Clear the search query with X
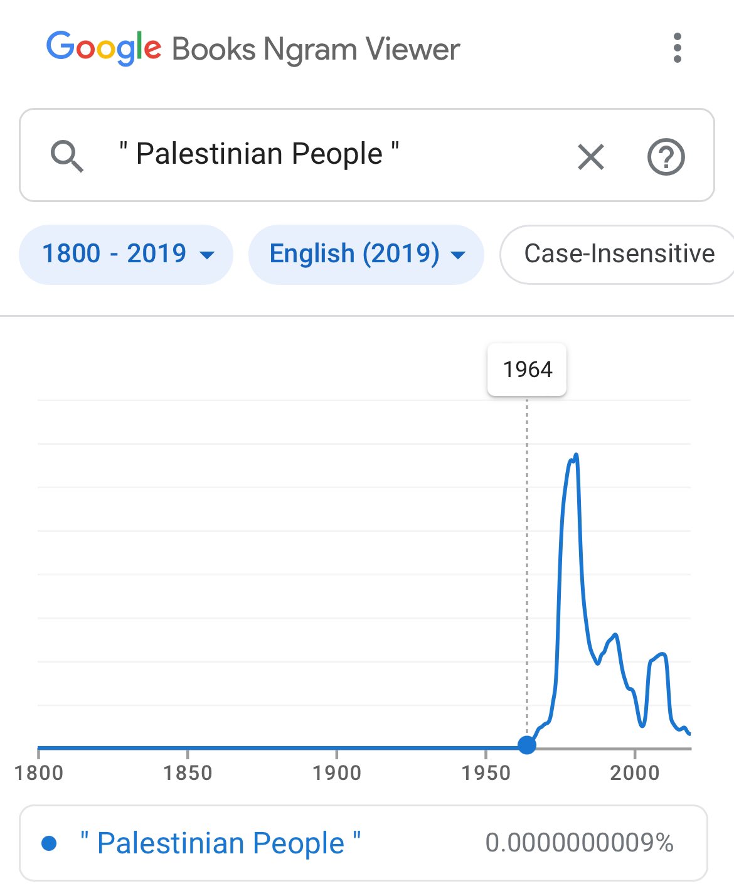Screen dimensions: 734x886 click(x=590, y=156)
